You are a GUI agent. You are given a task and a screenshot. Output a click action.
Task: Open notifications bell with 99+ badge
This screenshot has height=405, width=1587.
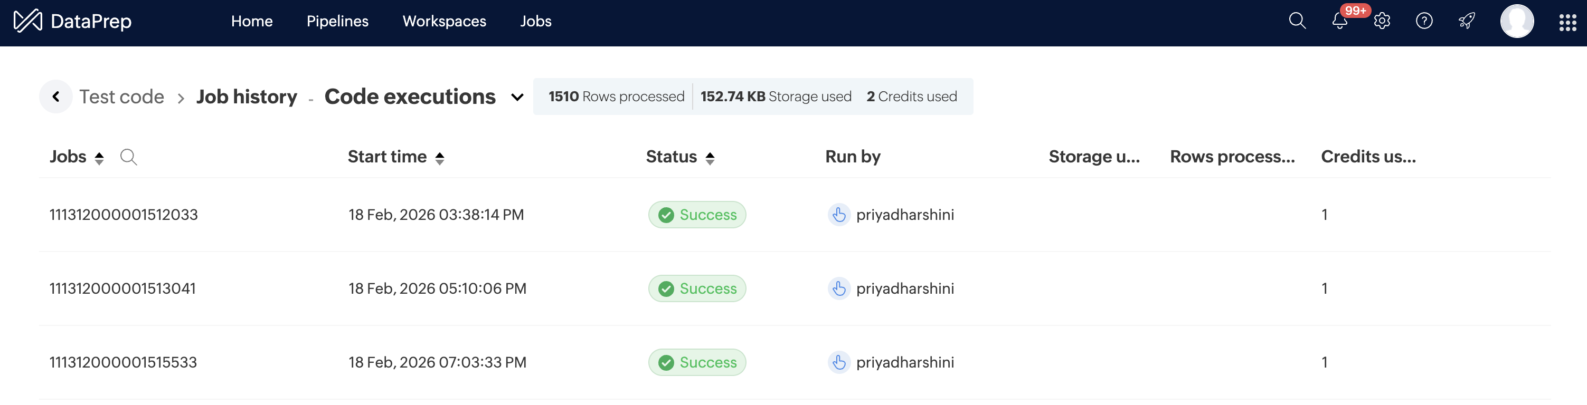(1339, 21)
